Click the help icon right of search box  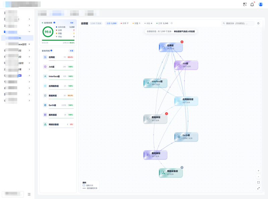tap(258, 23)
